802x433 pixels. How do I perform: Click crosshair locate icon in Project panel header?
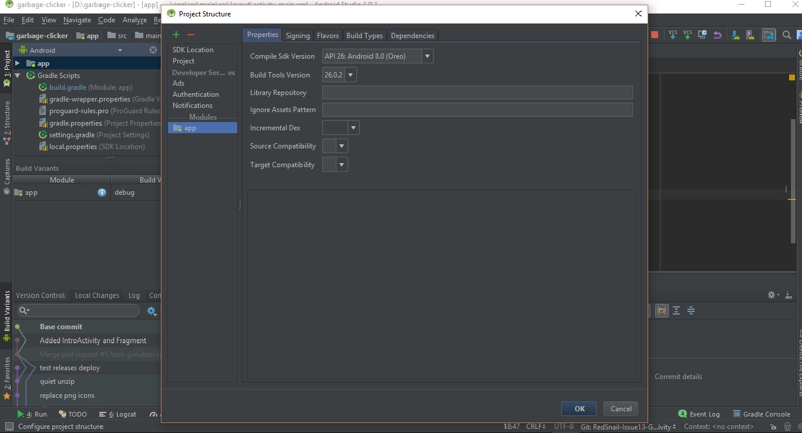(153, 50)
